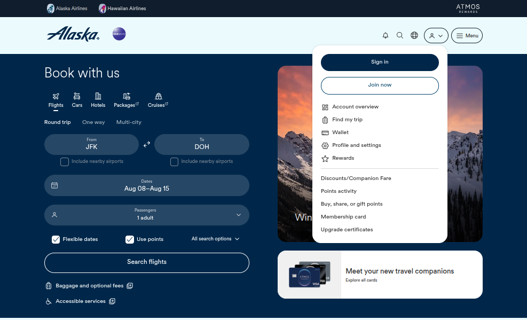Open Find my trip menu item
The width and height of the screenshot is (527, 320).
coord(347,120)
